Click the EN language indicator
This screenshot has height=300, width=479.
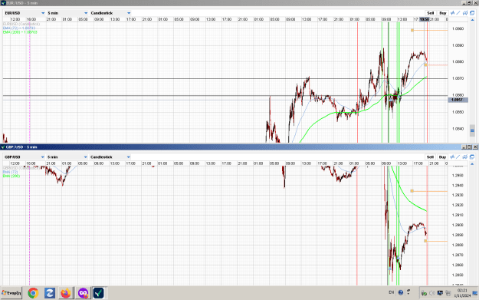(x=392, y=292)
